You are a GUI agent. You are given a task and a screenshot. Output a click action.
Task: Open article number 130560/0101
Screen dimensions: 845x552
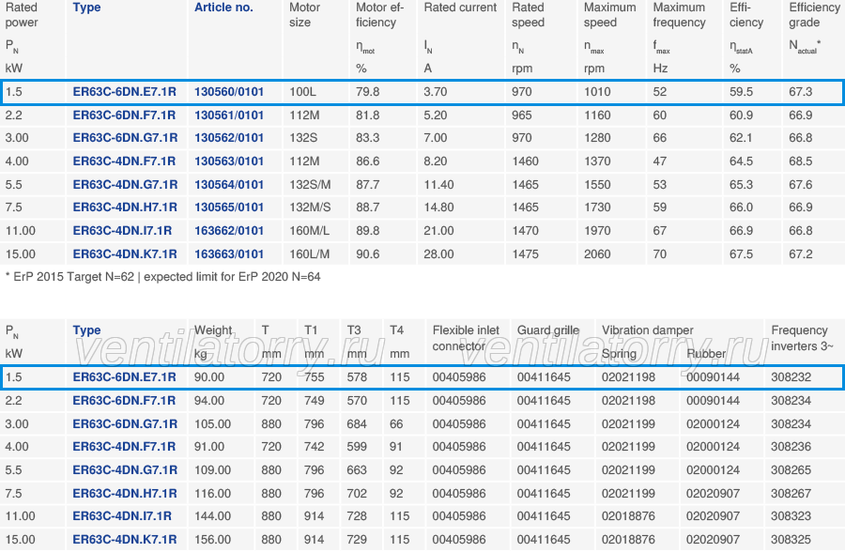point(229,92)
